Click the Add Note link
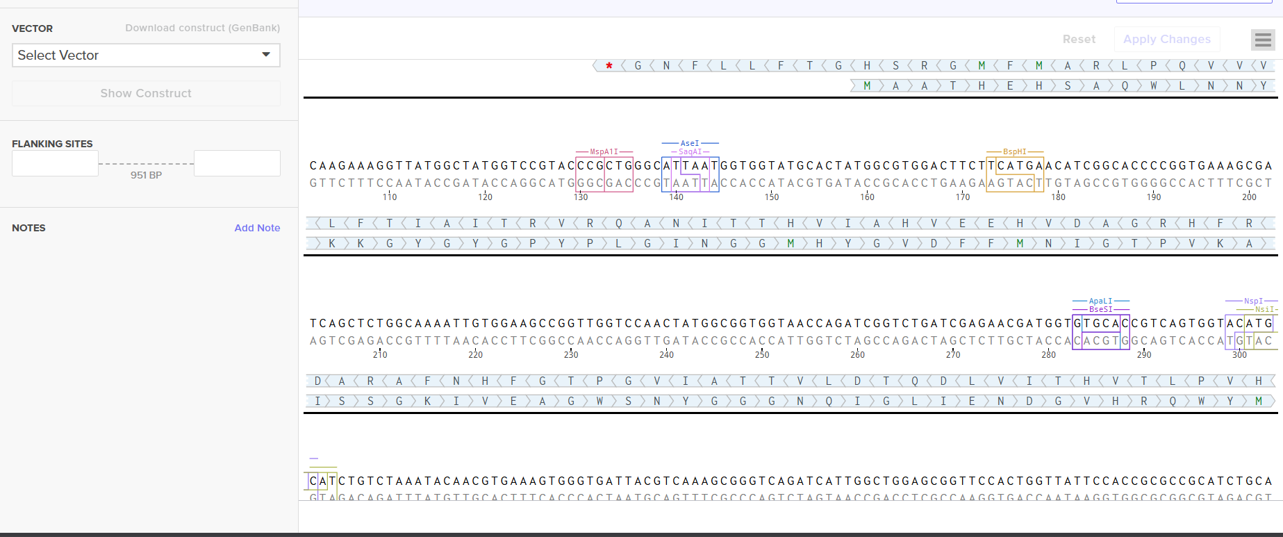Screen dimensions: 1283x537 click(x=257, y=228)
